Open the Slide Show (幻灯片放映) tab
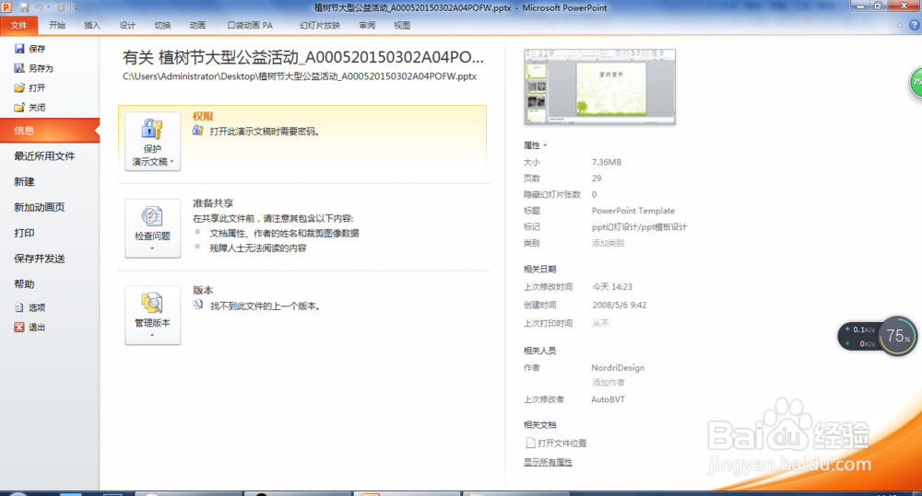Image resolution: width=922 pixels, height=496 pixels. [x=319, y=25]
